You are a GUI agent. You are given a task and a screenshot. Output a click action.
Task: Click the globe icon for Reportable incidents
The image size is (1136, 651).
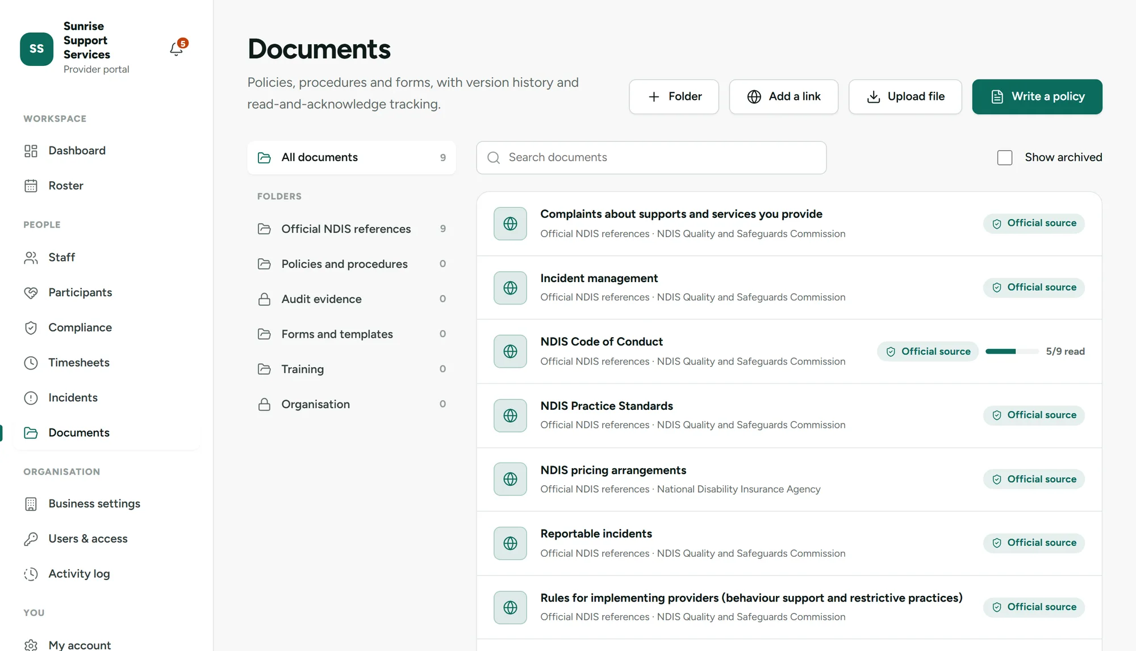[x=510, y=543]
